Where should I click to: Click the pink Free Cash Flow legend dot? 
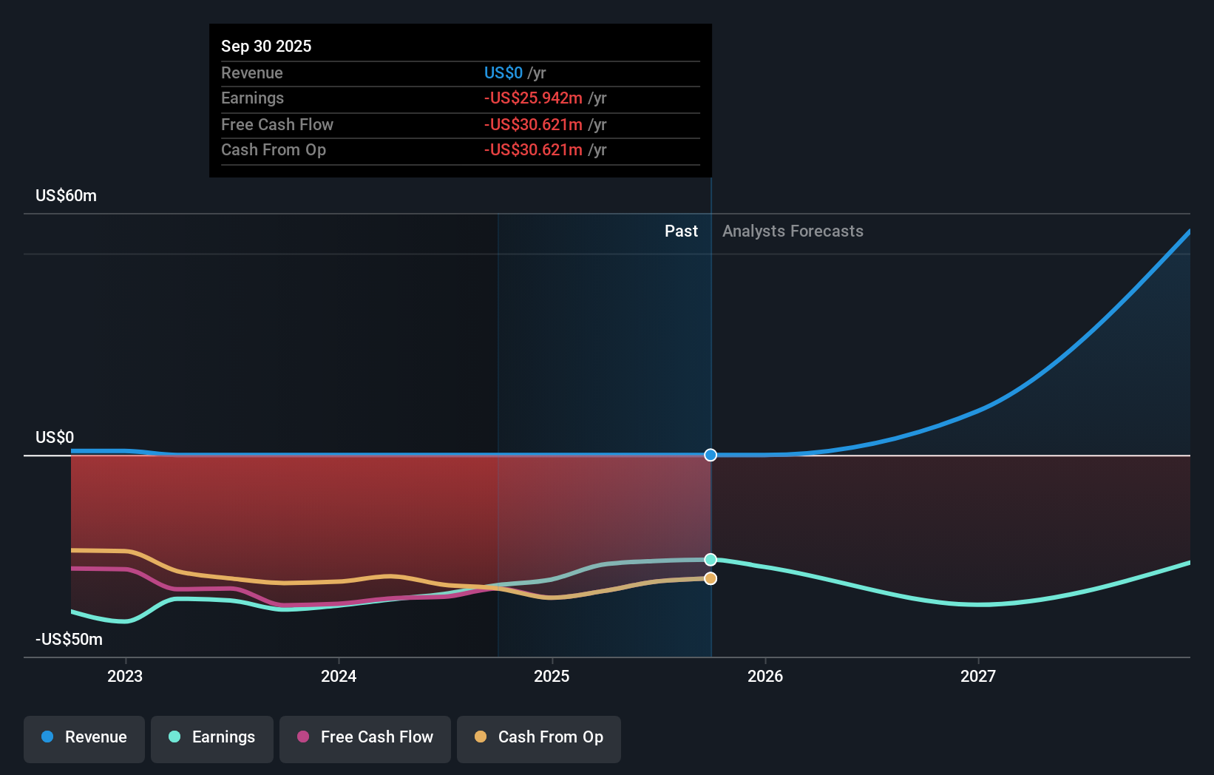point(302,737)
